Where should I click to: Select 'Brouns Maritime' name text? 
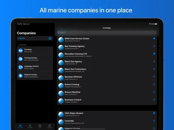coord(72,92)
